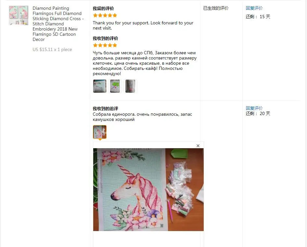
Task: Click the star rating under 我留的评价
Action: click(105, 15)
